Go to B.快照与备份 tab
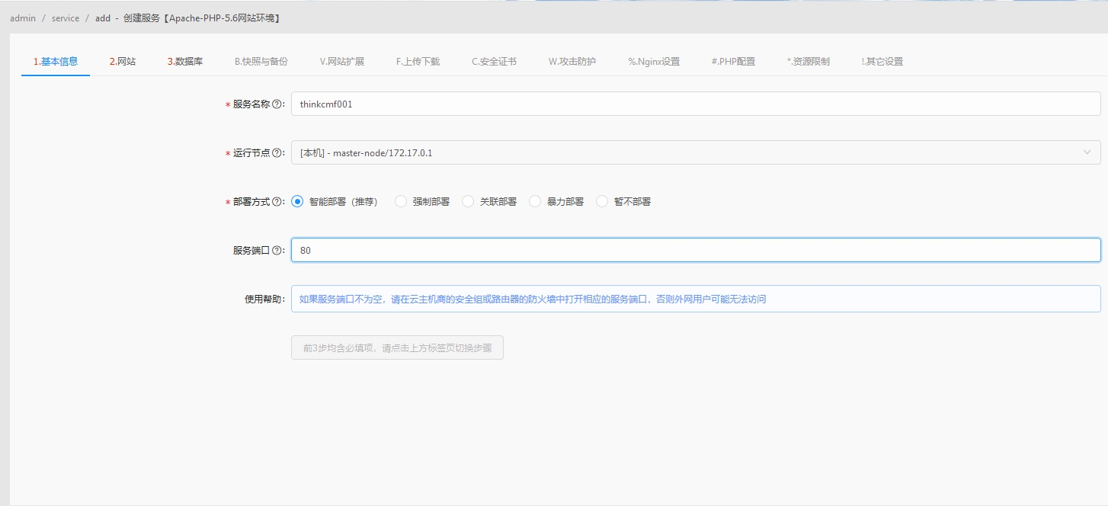Viewport: 1108px width, 506px height. coord(261,62)
